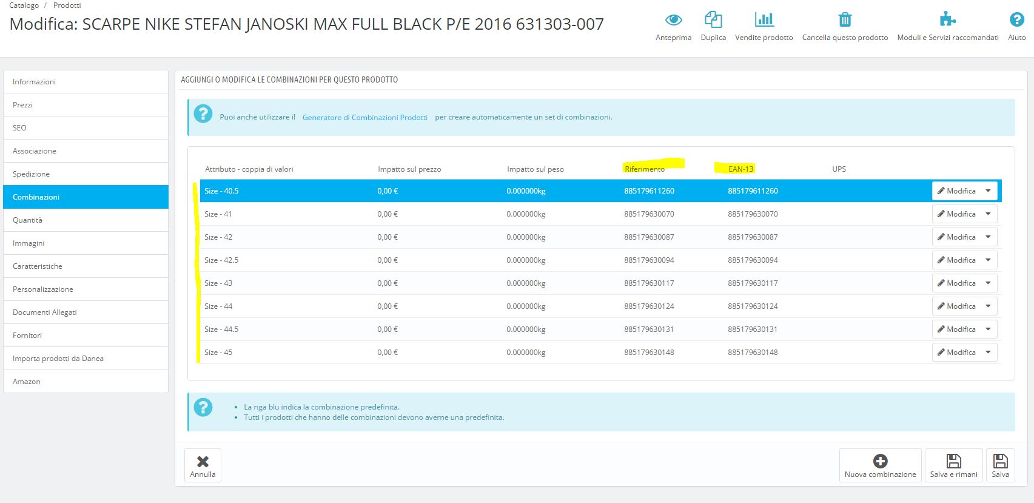Screen dimensions: 1034x503
Task: Edit Size - 44 with Modifica
Action: [956, 306]
